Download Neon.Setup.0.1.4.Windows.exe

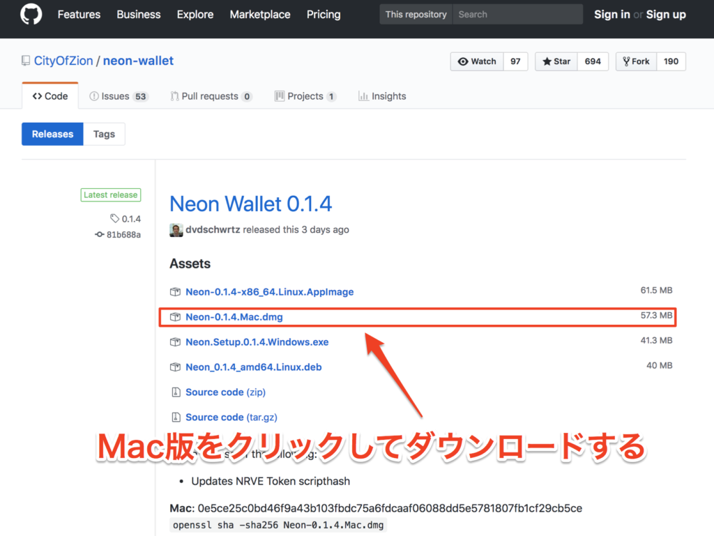click(x=257, y=342)
